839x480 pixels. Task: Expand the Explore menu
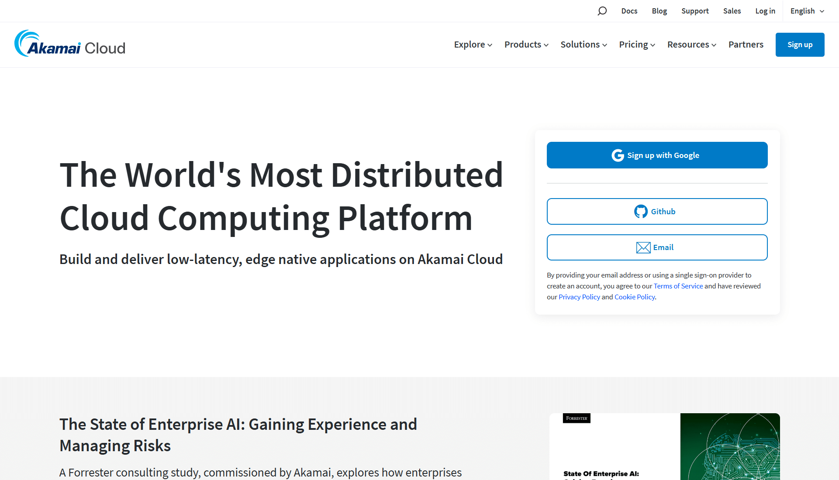[473, 45]
